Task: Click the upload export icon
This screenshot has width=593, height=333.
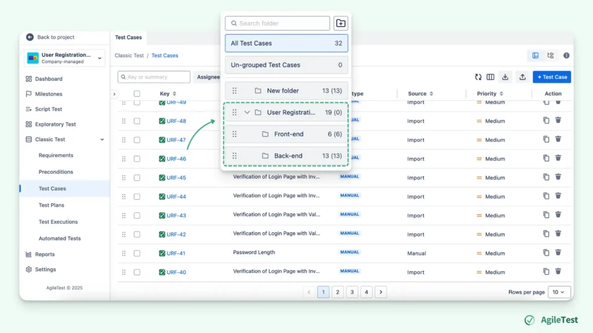Action: pos(522,77)
